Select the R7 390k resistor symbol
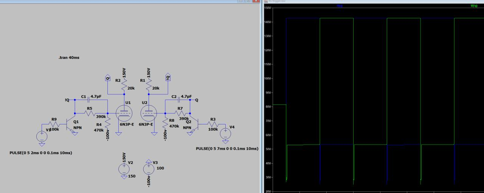 coord(181,113)
